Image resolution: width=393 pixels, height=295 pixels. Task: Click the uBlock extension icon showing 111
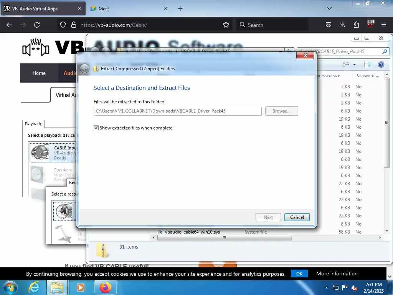pyautogui.click(x=370, y=24)
